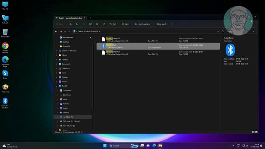265x149 pixels.
Task: Click Close search button
Action: [161, 24]
